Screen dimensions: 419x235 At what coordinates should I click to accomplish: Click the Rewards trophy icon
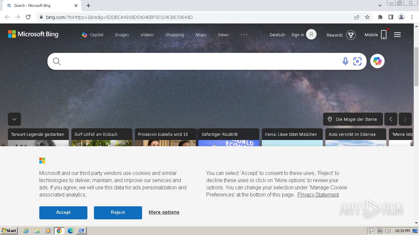(x=351, y=35)
